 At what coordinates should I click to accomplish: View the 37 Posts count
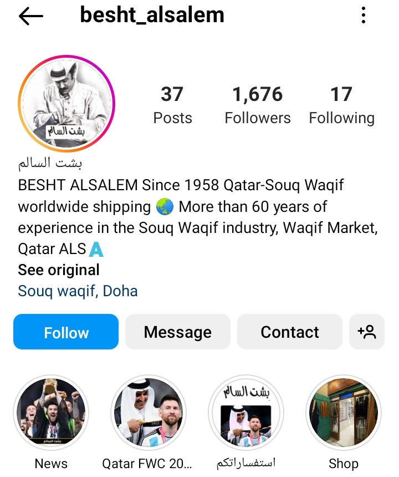pyautogui.click(x=172, y=105)
